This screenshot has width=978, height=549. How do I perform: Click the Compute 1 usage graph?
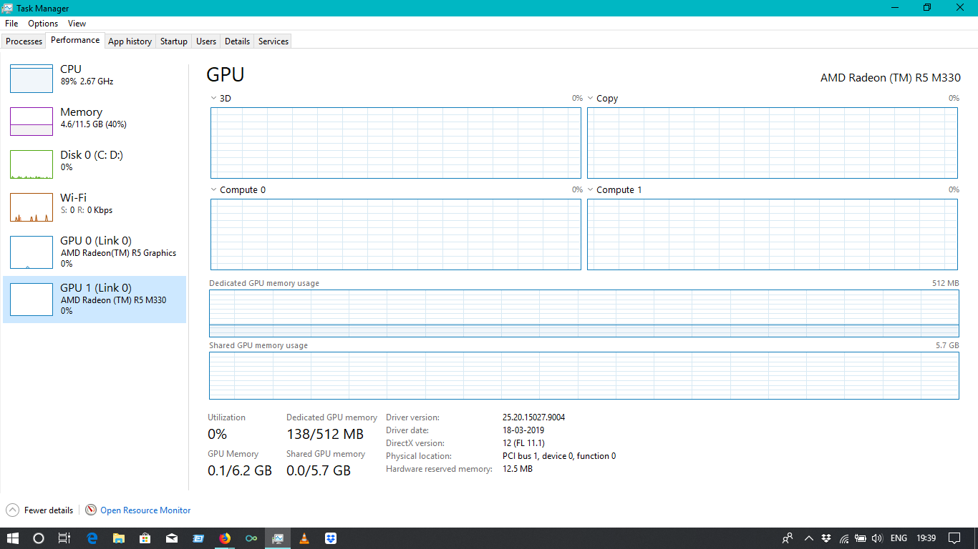click(773, 234)
